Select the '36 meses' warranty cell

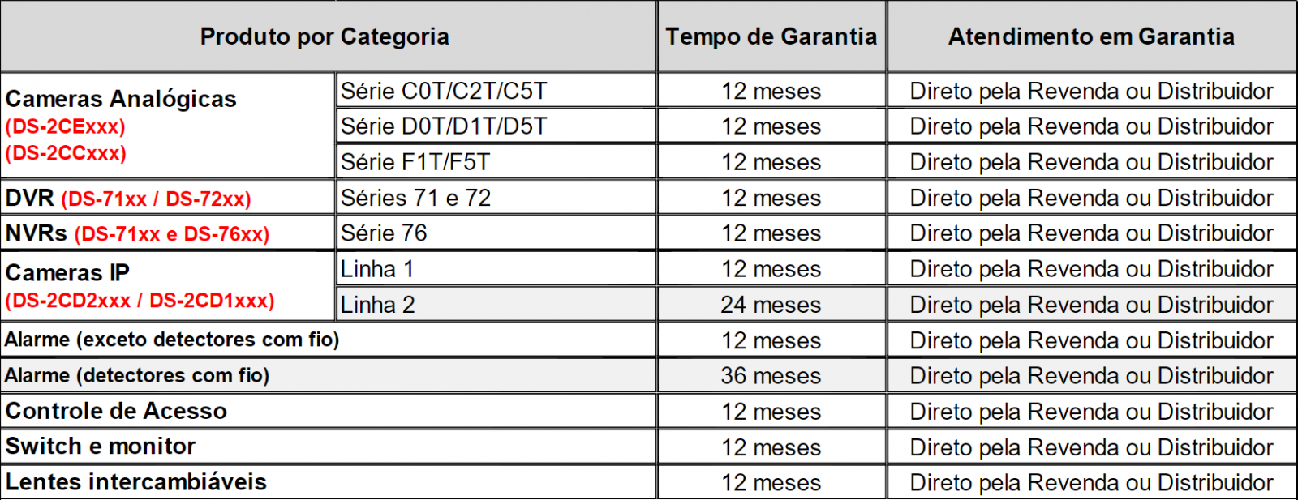[771, 376]
